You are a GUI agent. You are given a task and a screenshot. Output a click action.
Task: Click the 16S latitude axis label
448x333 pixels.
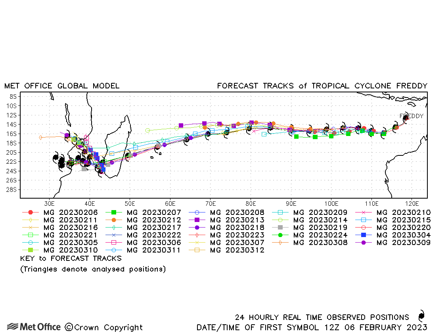[11, 134]
